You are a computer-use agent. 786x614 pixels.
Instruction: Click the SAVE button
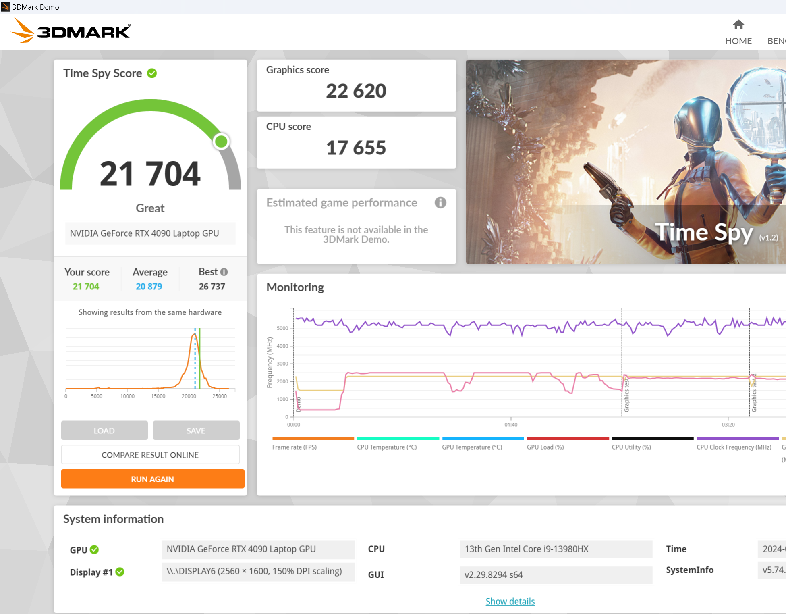pyautogui.click(x=196, y=431)
